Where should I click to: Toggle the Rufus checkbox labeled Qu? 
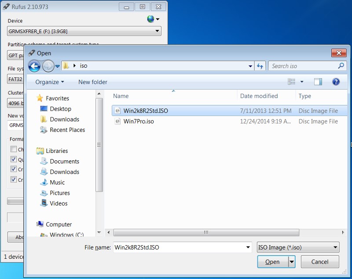[x=14, y=159]
